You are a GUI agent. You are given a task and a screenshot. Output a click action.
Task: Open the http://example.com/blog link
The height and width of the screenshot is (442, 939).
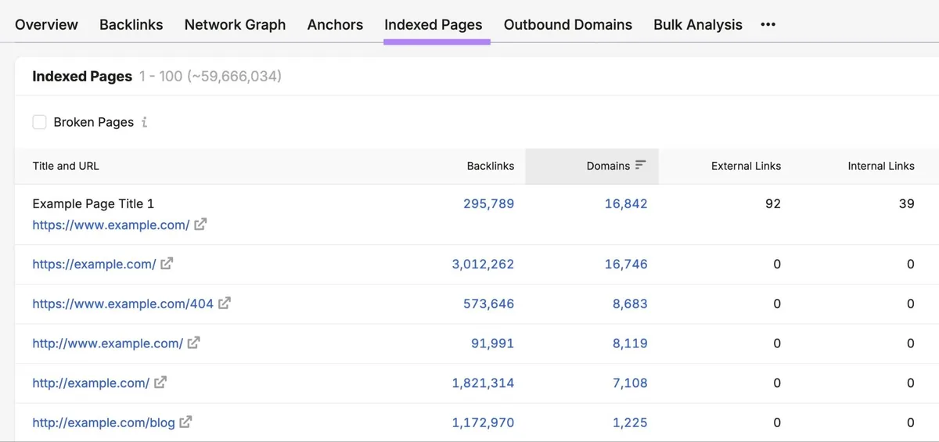(x=104, y=422)
